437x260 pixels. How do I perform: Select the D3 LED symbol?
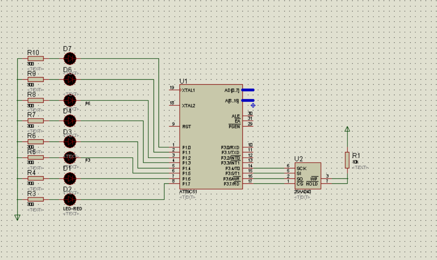70,142
